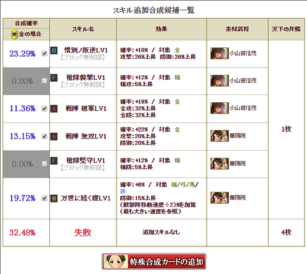Image resolution: width=307 pixels, height=274 pixels.
Task: Uncheck the checkbox for 19.72% 万世に続く礎 row
Action: (x=44, y=198)
